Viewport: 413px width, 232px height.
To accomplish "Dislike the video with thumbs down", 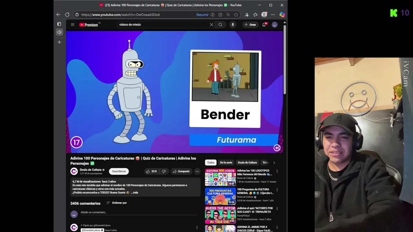I will (x=164, y=171).
